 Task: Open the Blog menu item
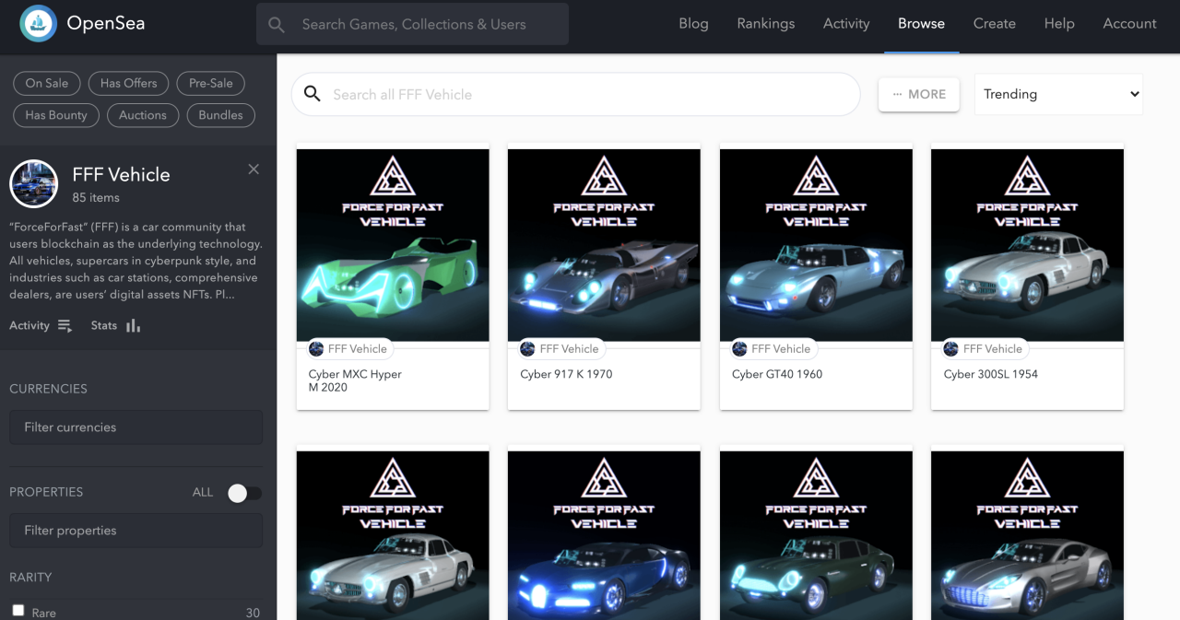(693, 24)
